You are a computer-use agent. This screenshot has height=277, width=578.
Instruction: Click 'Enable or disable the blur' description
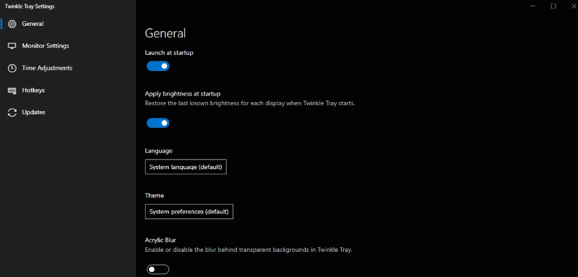pyautogui.click(x=248, y=250)
